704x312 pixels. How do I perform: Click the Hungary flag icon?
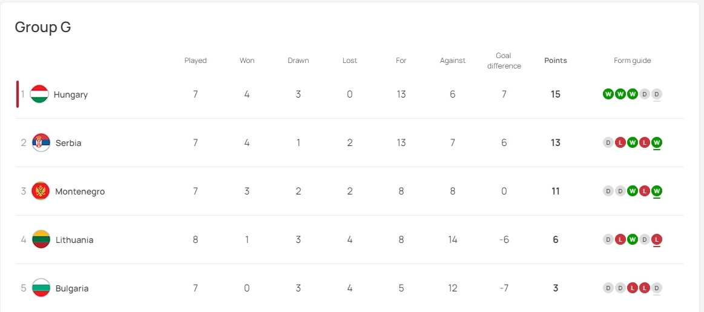tap(39, 95)
